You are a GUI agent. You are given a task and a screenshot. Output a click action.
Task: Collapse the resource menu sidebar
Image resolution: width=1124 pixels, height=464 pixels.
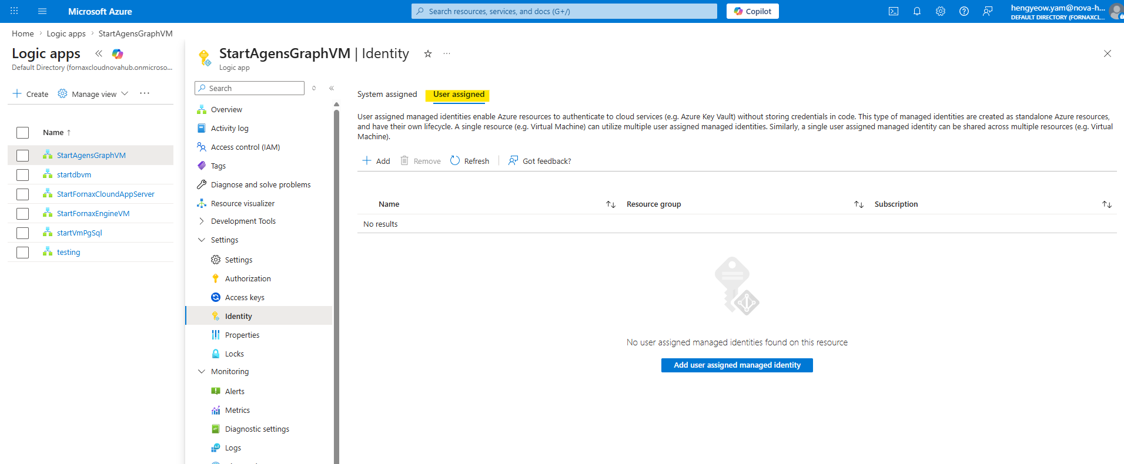(332, 88)
